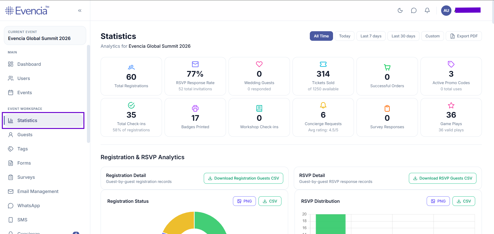Click the Tickets Sold ticket icon
The height and width of the screenshot is (234, 494).
click(323, 64)
